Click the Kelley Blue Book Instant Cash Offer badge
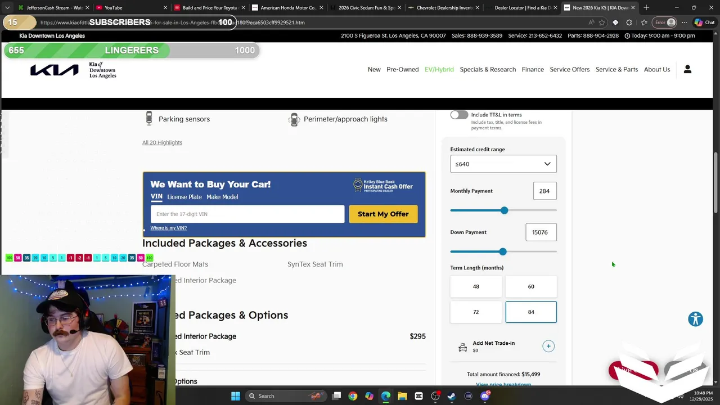The height and width of the screenshot is (405, 720). tap(383, 185)
